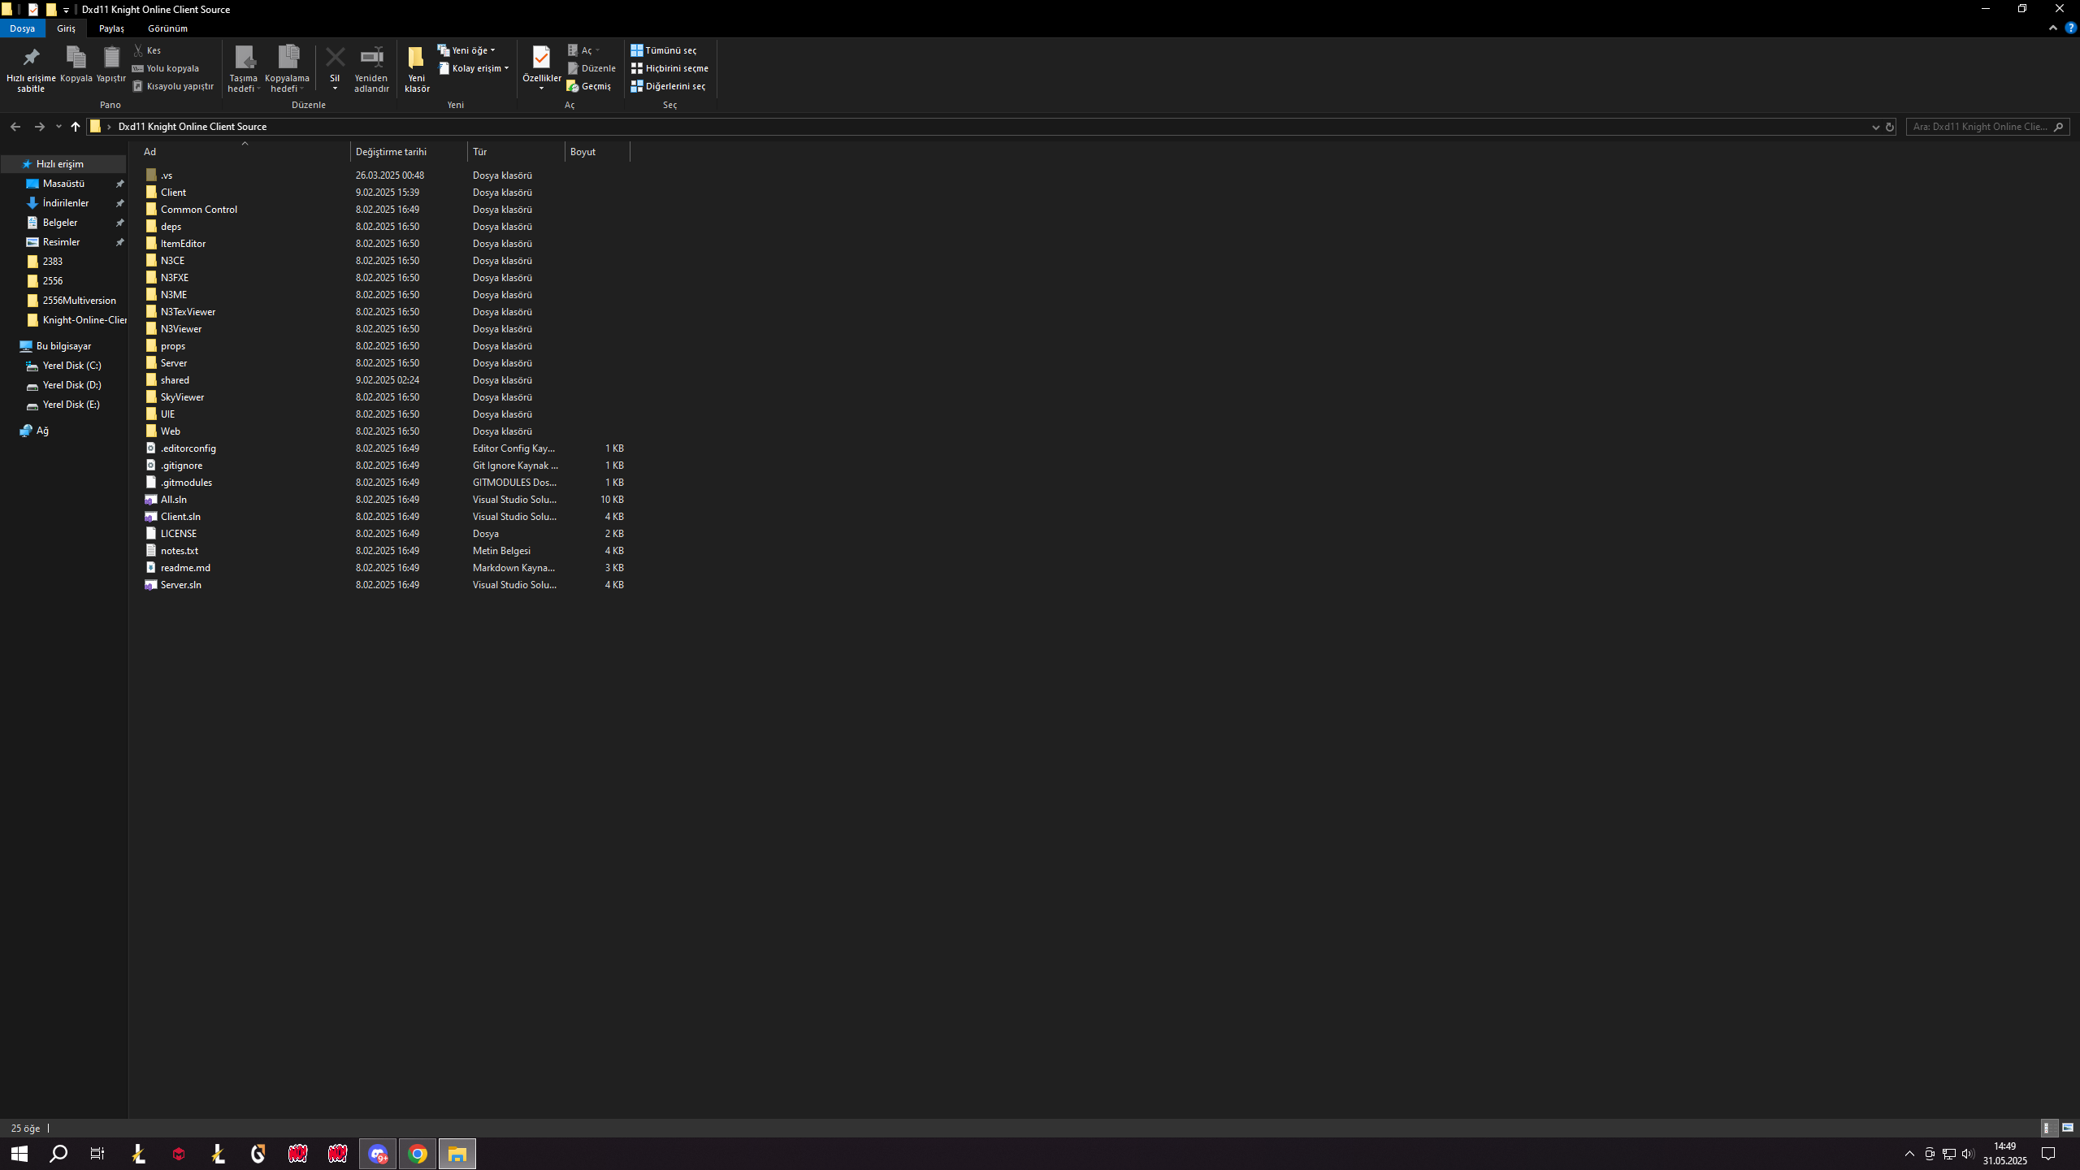The width and height of the screenshot is (2080, 1170).
Task: Switch to the Paylaş ribbon tab
Action: (x=111, y=28)
